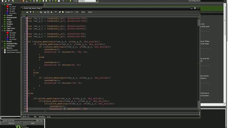The width and height of the screenshot is (228, 128).
Task: Click the new project icon in main toolbar
Action: pyautogui.click(x=2, y=1)
